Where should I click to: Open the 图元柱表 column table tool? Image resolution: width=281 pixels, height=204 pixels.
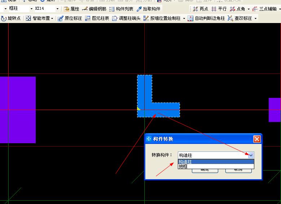coord(97,18)
